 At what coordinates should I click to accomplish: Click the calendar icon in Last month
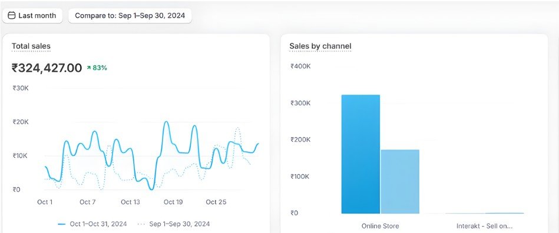coord(11,16)
